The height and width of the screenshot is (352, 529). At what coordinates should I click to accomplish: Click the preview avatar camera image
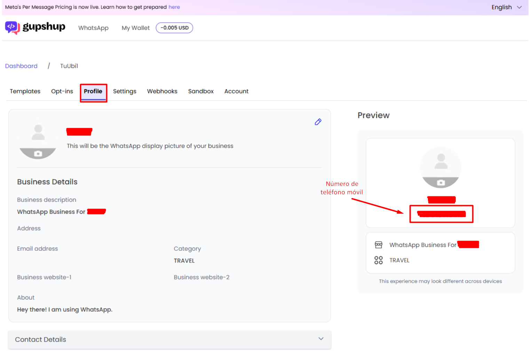point(441,167)
